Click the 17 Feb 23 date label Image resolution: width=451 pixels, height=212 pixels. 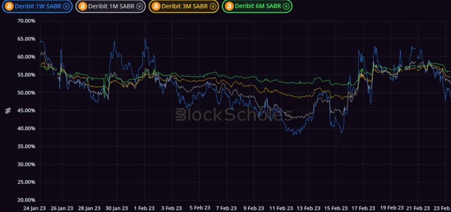(x=364, y=208)
